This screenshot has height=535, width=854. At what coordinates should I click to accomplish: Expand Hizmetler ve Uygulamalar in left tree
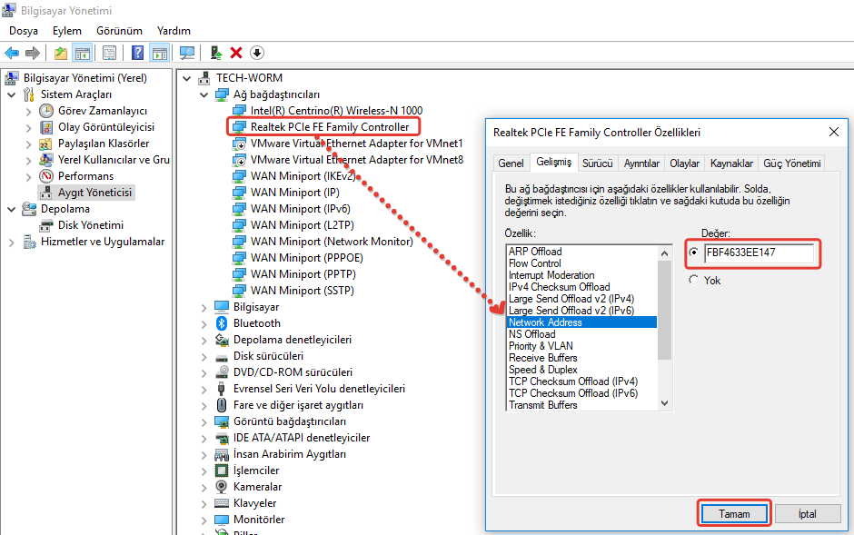(x=12, y=242)
